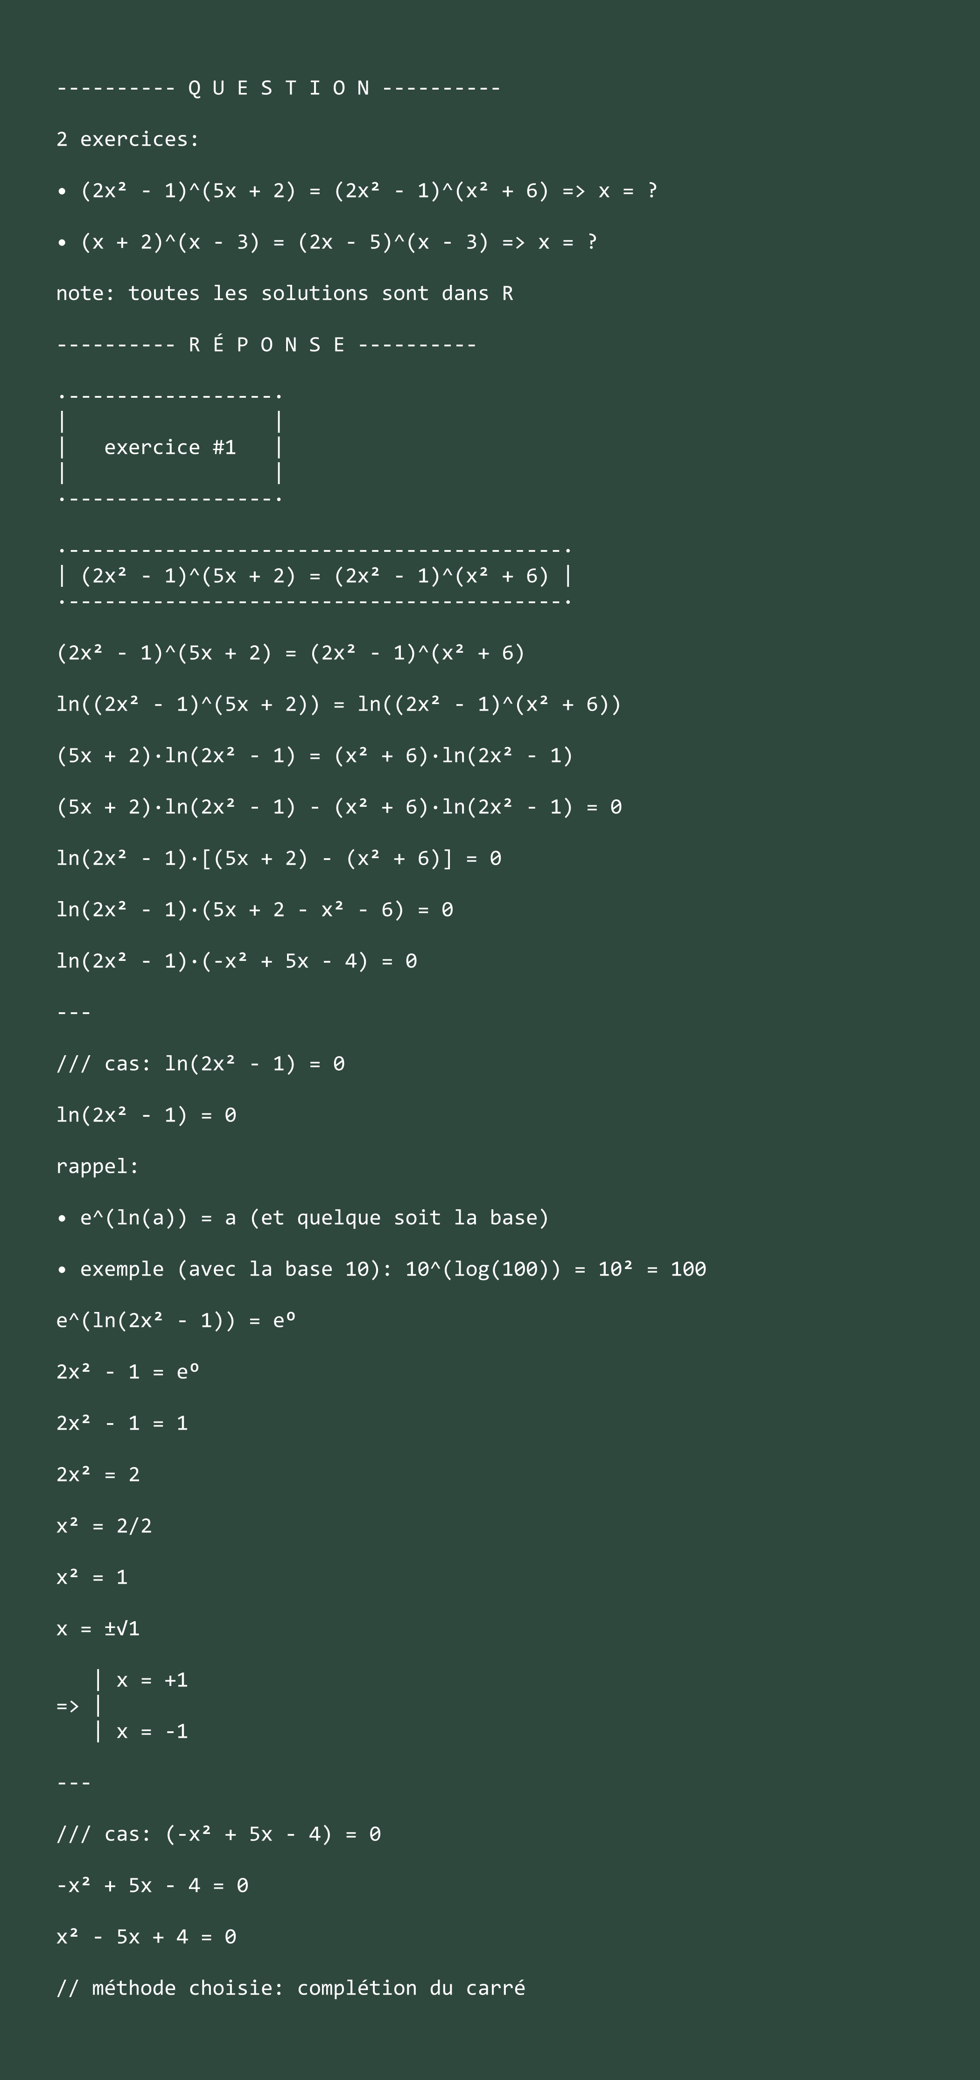Click the comment '/// cas: ln(2x² - 1) = 0'
This screenshot has height=2080, width=980.
tap(200, 1064)
